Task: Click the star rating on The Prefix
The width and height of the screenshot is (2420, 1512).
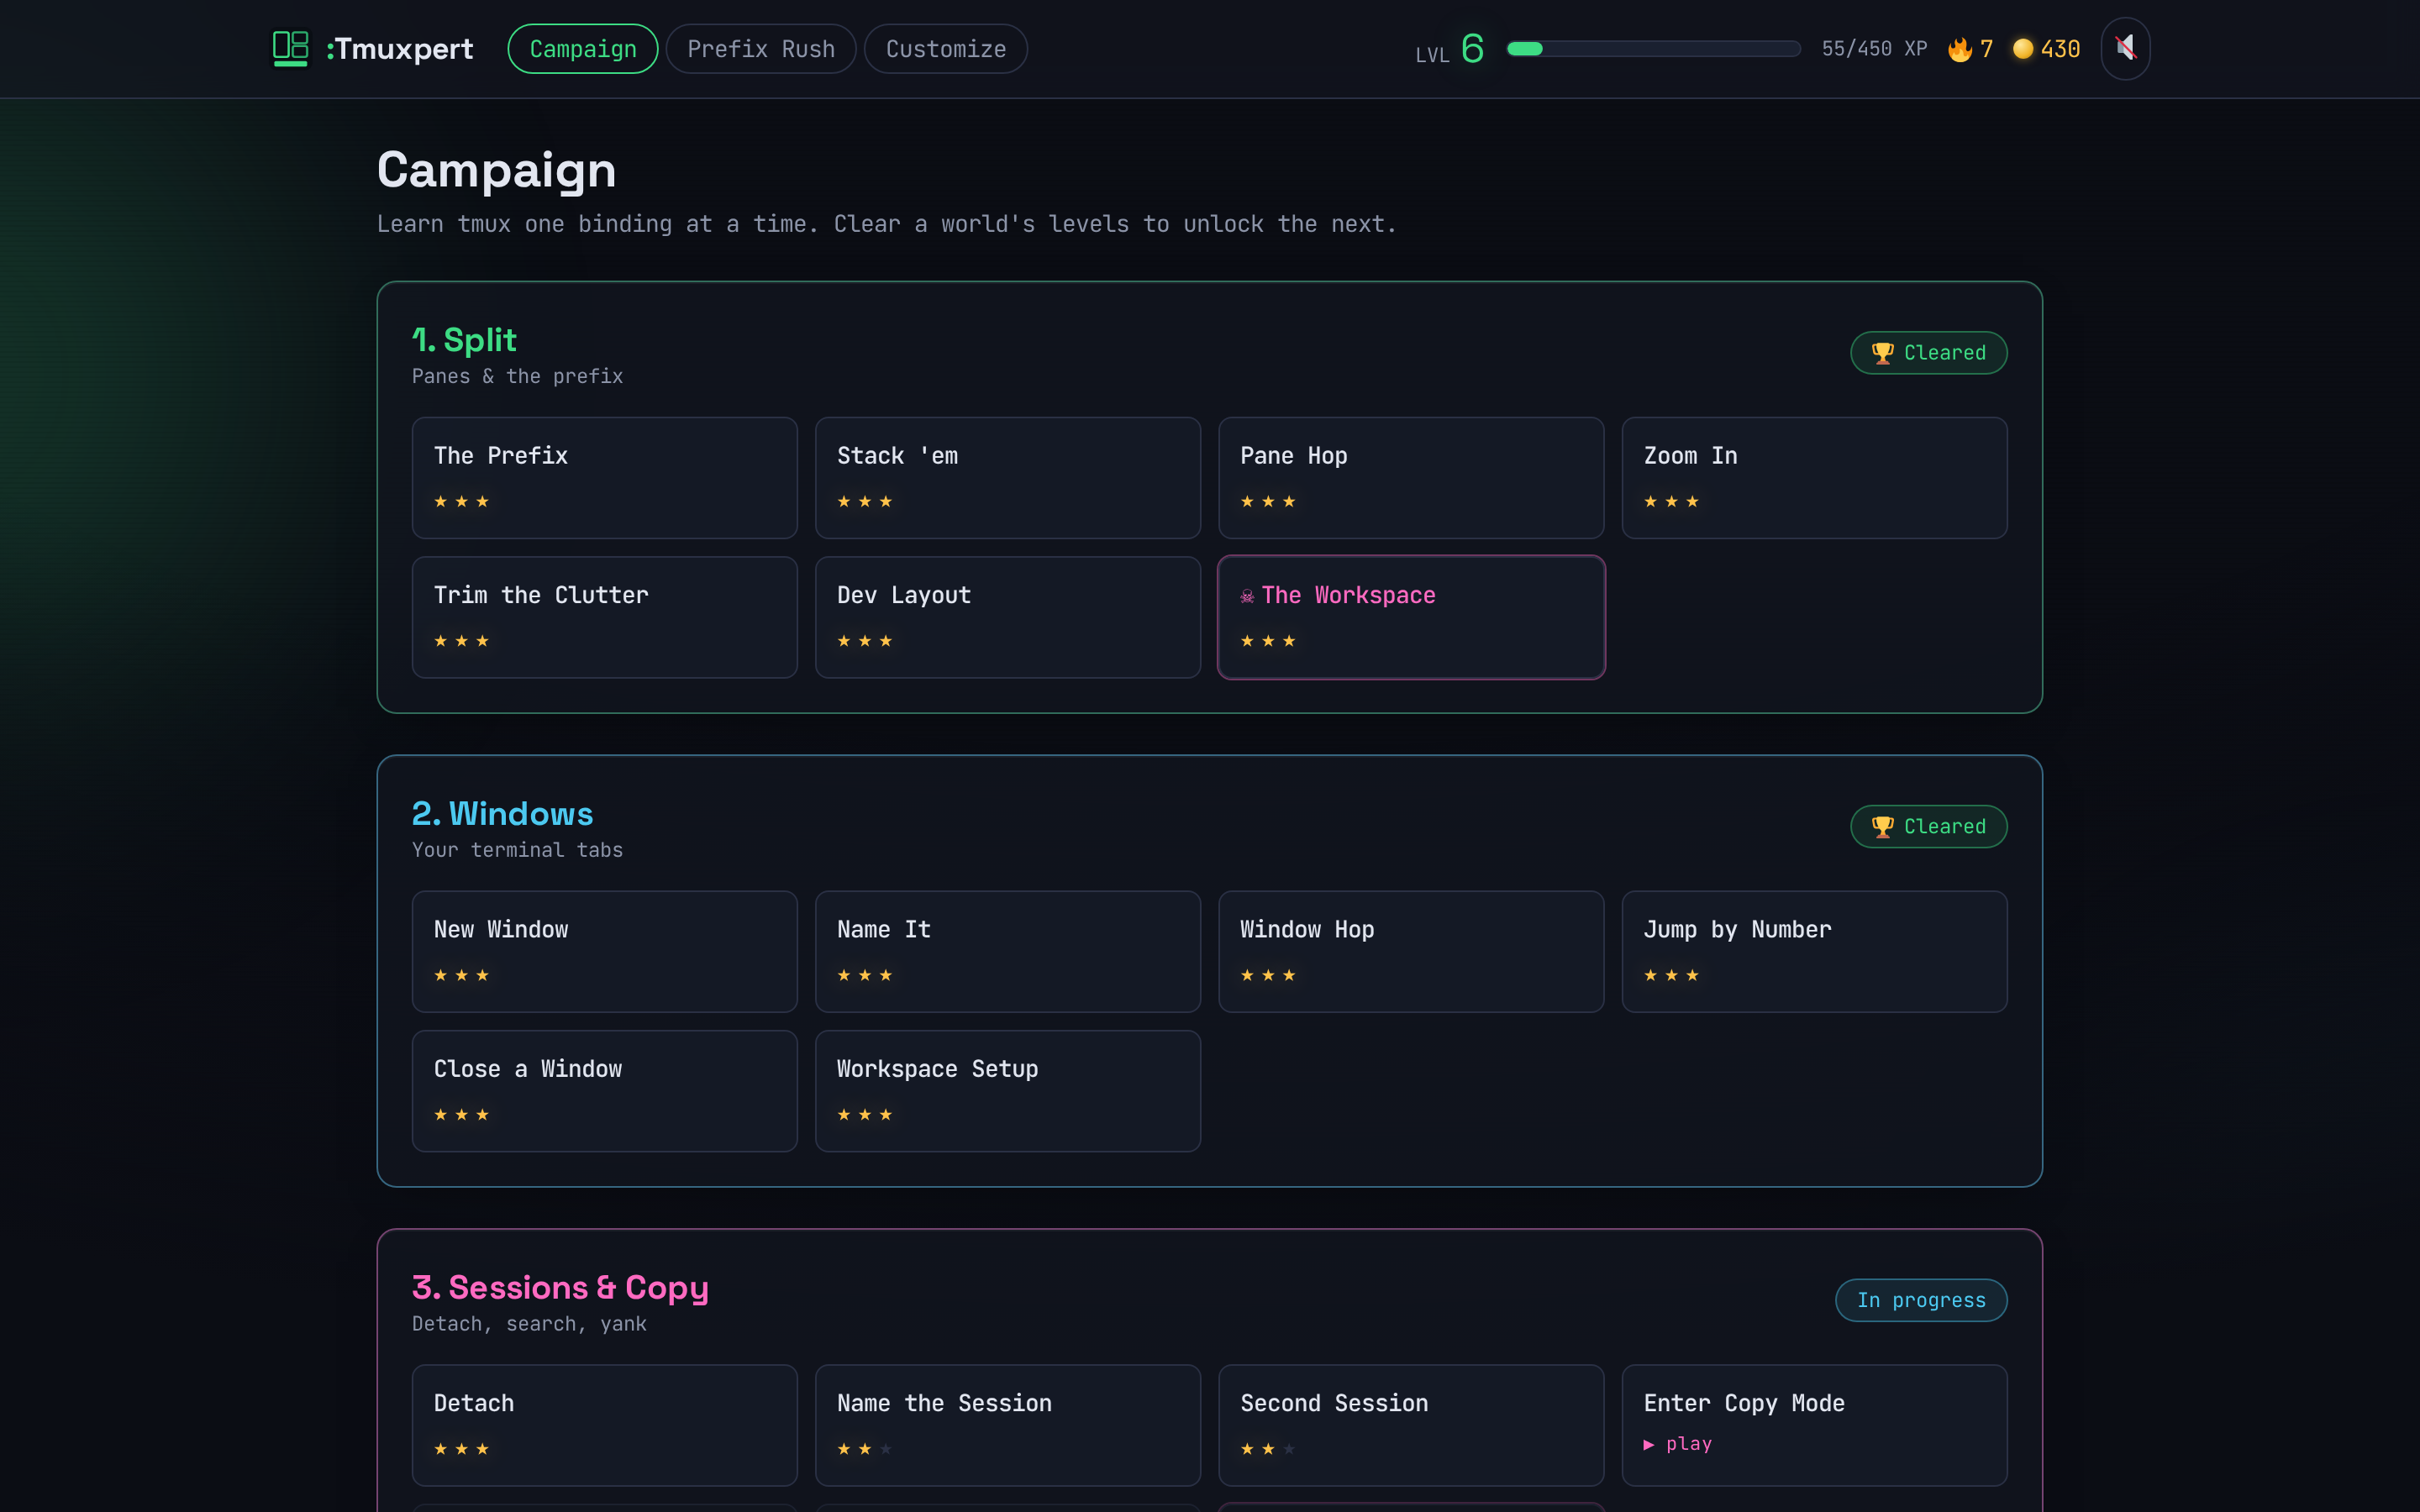Action: 461,501
